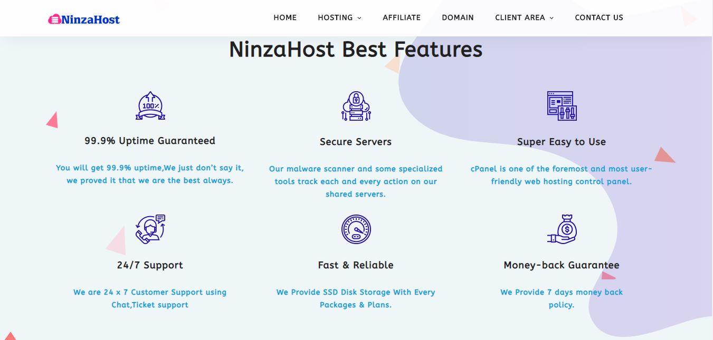Click the Money-back Guarantee title
The height and width of the screenshot is (340, 713).
point(562,265)
